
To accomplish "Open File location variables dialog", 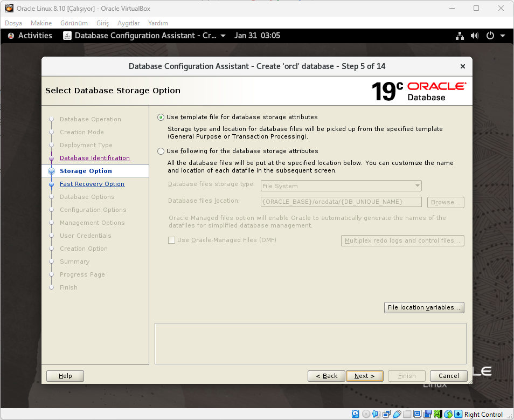I will (424, 307).
